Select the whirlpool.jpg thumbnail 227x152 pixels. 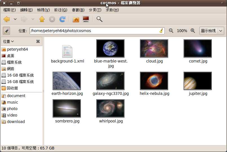[110, 108]
